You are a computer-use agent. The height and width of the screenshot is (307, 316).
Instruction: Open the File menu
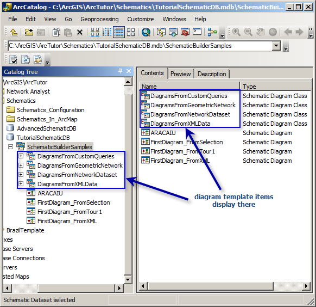(x=12, y=19)
